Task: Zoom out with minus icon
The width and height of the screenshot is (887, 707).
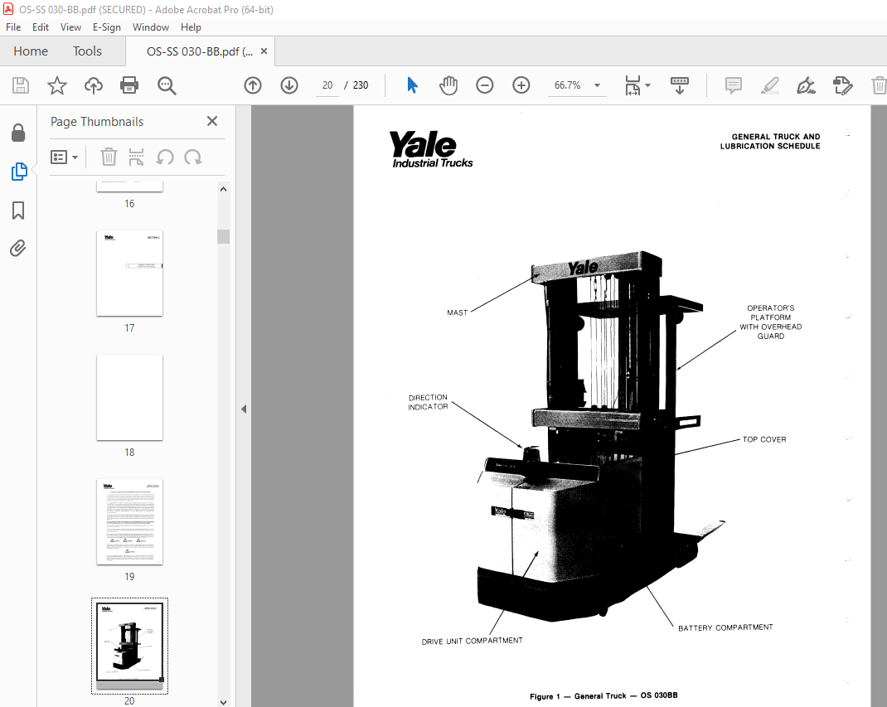Action: (485, 85)
